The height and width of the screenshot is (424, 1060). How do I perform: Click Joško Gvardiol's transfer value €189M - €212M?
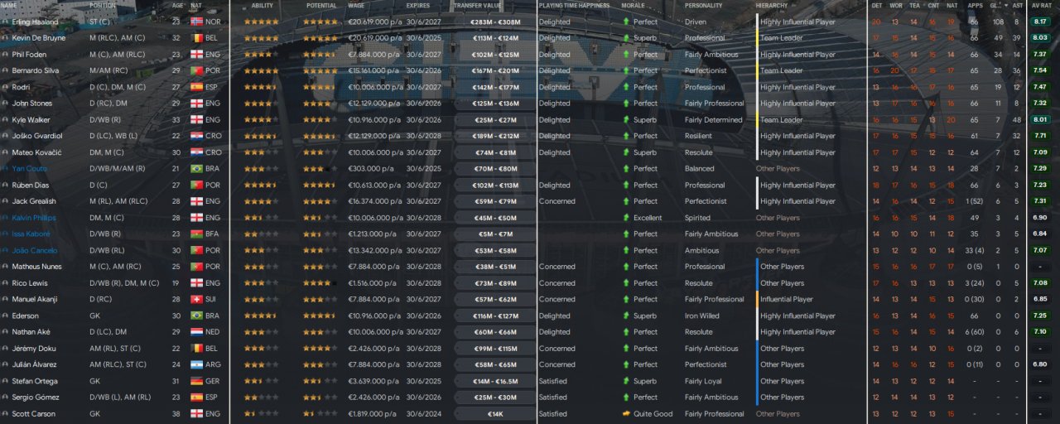pos(495,136)
